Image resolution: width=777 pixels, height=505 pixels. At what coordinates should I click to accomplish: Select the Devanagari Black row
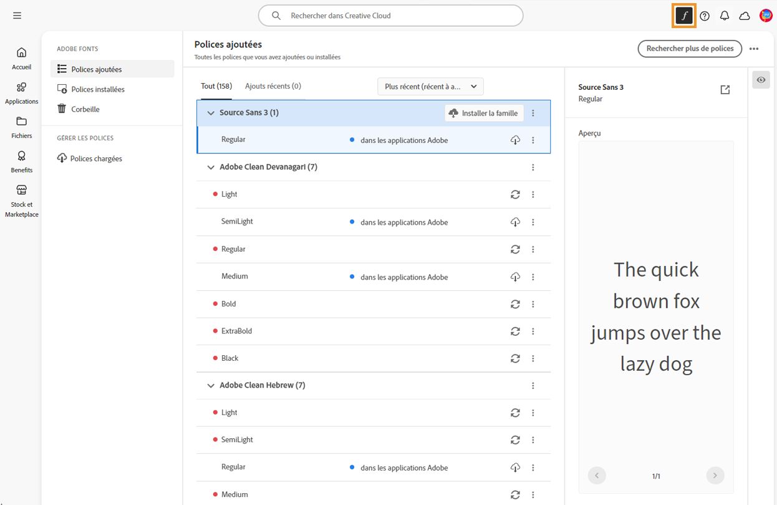coord(374,358)
